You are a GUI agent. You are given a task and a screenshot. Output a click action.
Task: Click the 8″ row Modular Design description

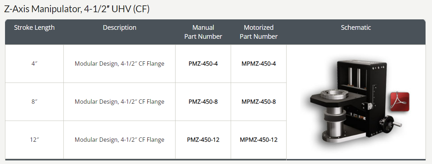120,102
